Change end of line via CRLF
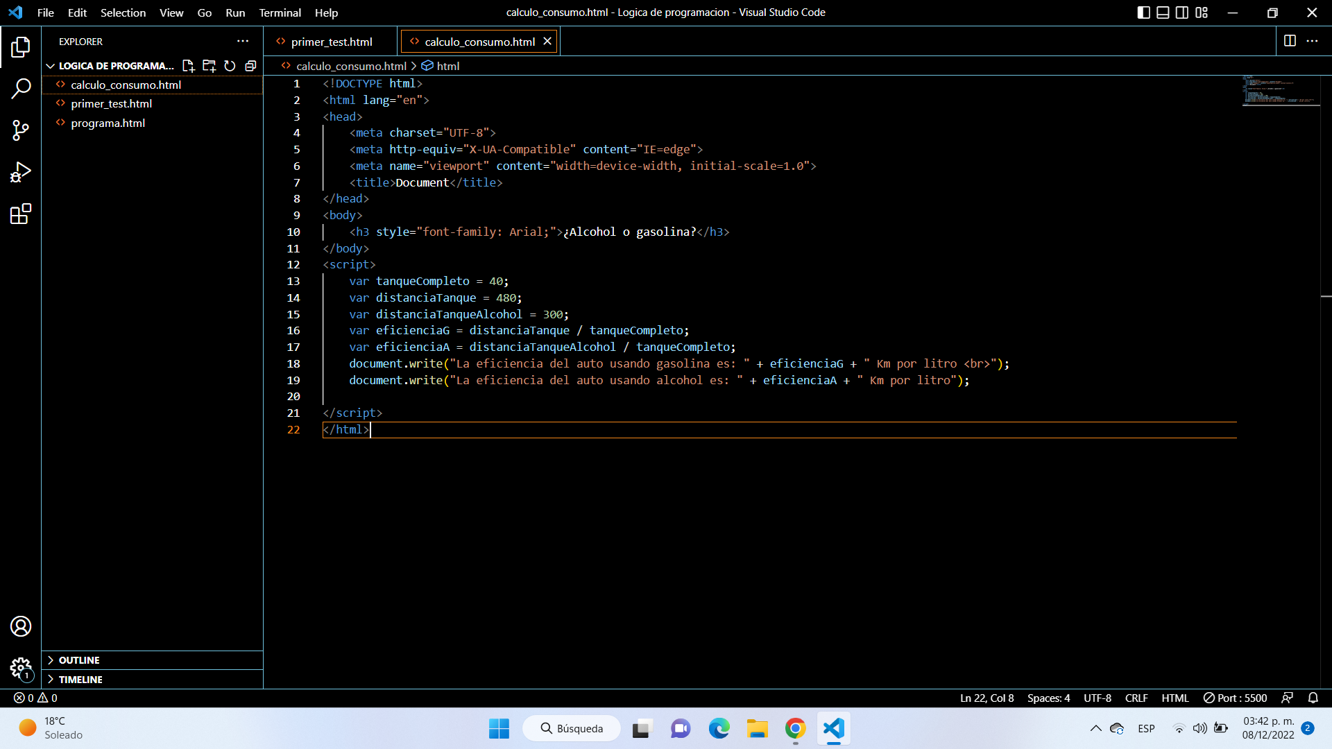Screen dimensions: 1332x749 tap(1136, 698)
